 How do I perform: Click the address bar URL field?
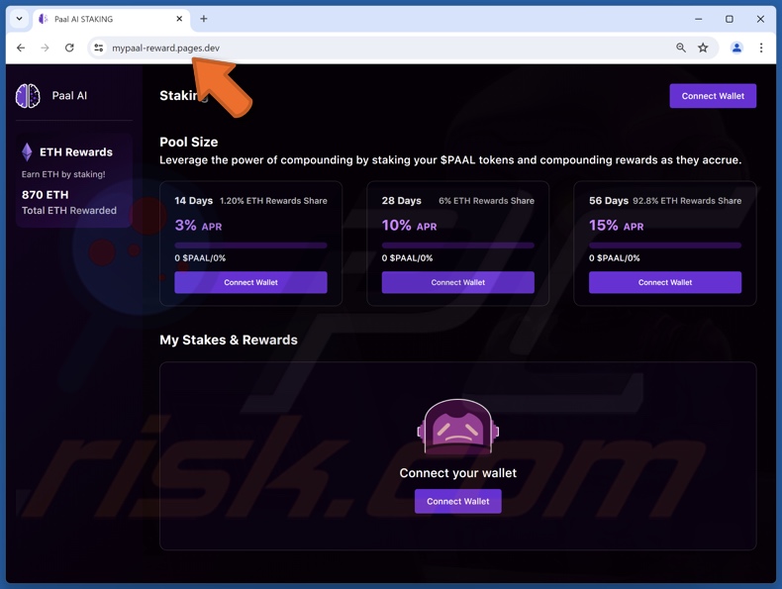coord(376,48)
